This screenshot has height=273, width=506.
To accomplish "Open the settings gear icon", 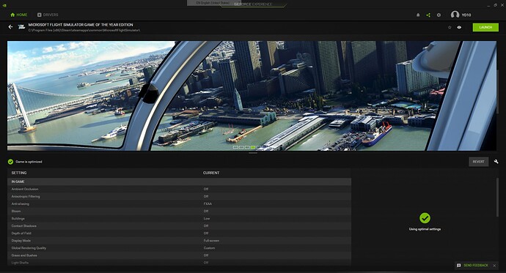I will (439, 15).
